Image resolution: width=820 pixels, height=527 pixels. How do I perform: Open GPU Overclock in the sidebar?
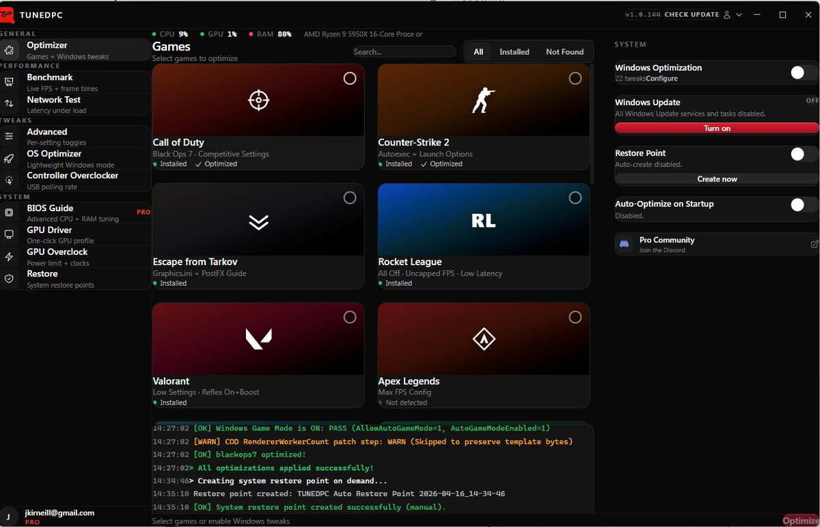click(75, 257)
